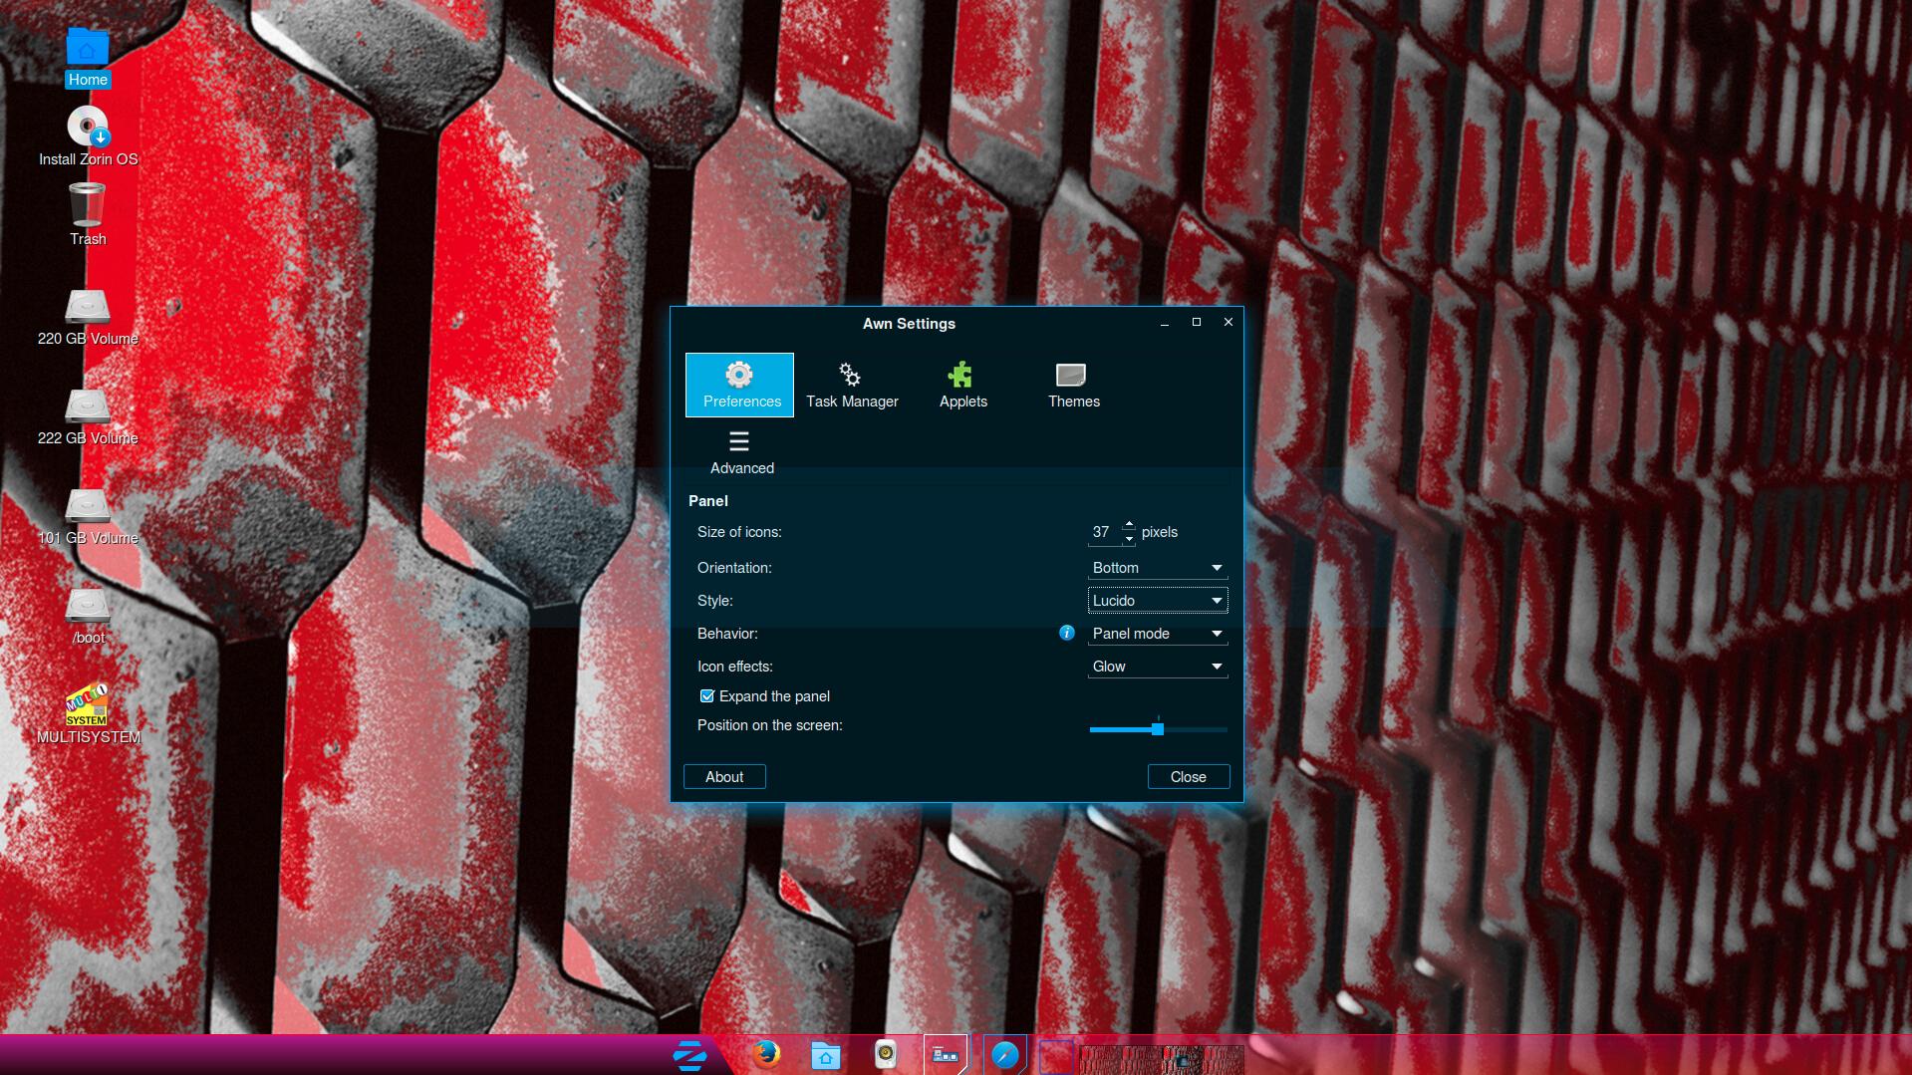
Task: Toggle the Expand the panel checkbox
Action: (707, 696)
